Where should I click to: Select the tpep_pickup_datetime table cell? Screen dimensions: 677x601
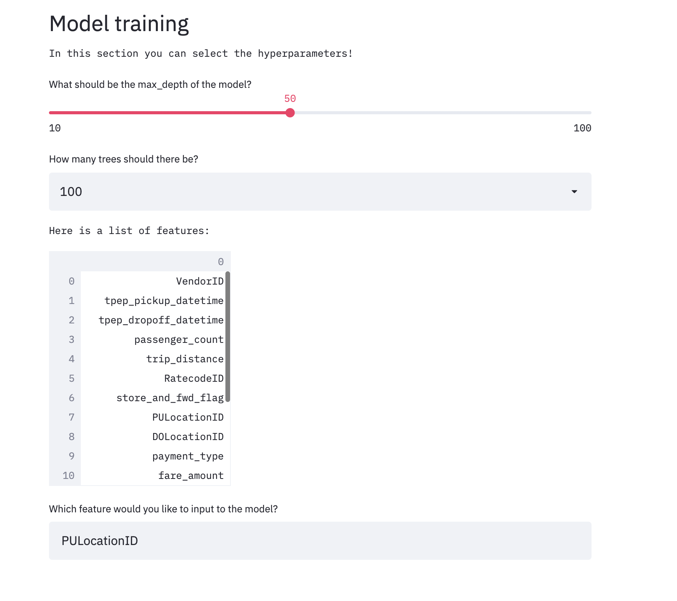[164, 300]
